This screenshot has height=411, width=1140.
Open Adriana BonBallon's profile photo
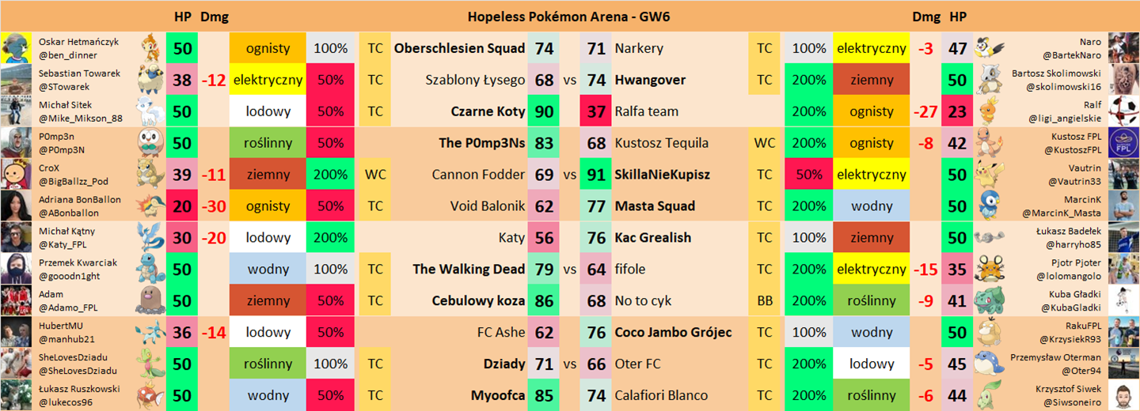pyautogui.click(x=16, y=205)
